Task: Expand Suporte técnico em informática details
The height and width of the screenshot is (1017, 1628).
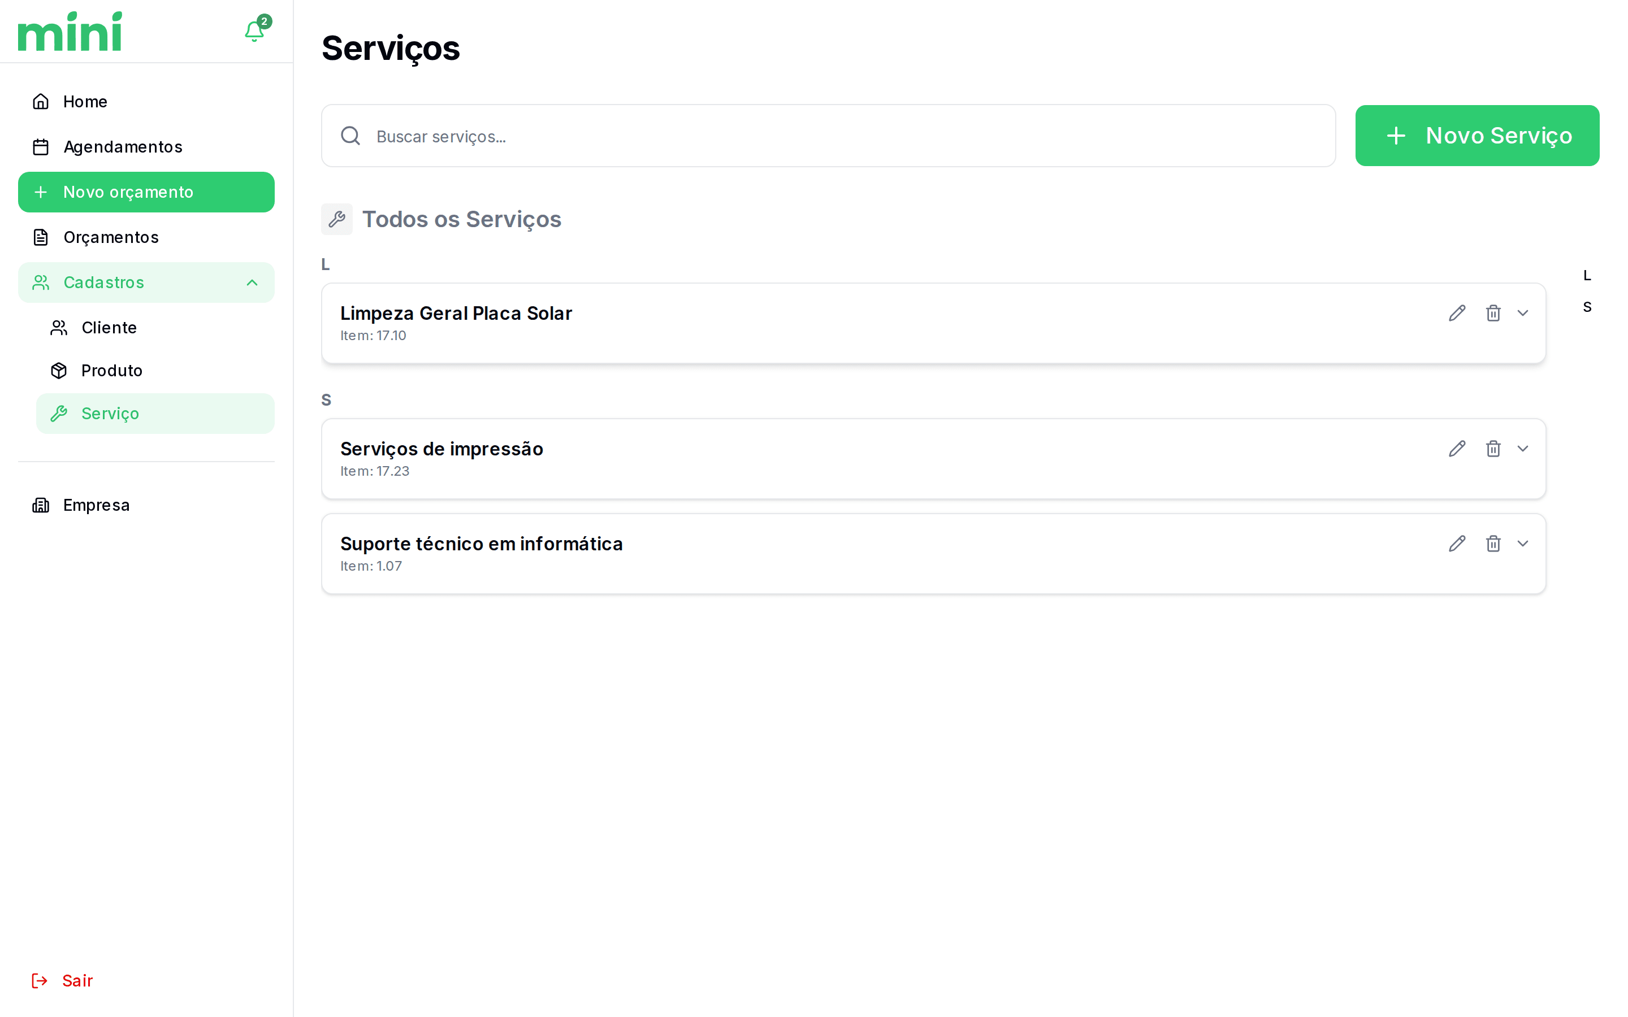Action: click(x=1523, y=544)
